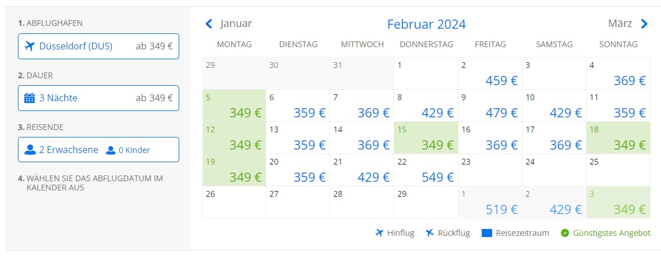Click the Hinflug airplane legend icon

(x=379, y=233)
